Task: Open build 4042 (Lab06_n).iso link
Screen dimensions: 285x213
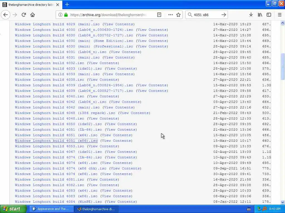Action: 60,102
